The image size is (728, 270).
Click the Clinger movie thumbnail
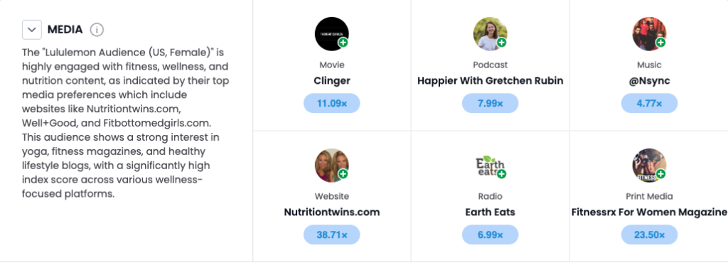(x=331, y=34)
